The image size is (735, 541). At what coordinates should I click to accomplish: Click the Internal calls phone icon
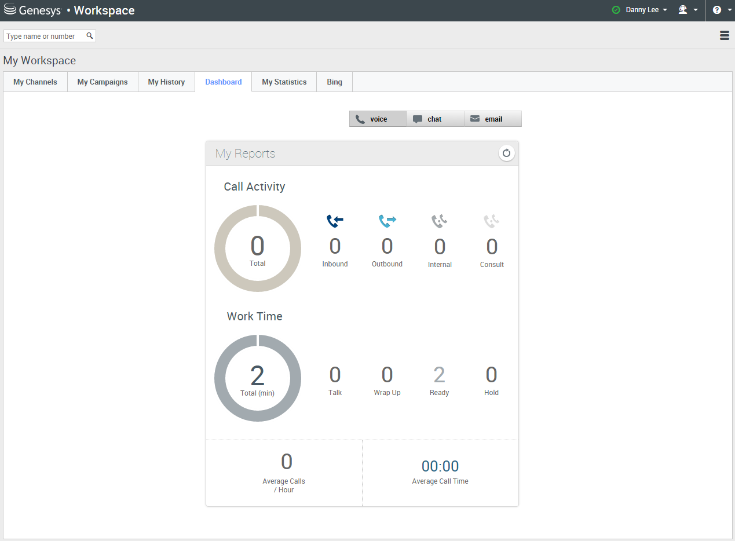[440, 221]
